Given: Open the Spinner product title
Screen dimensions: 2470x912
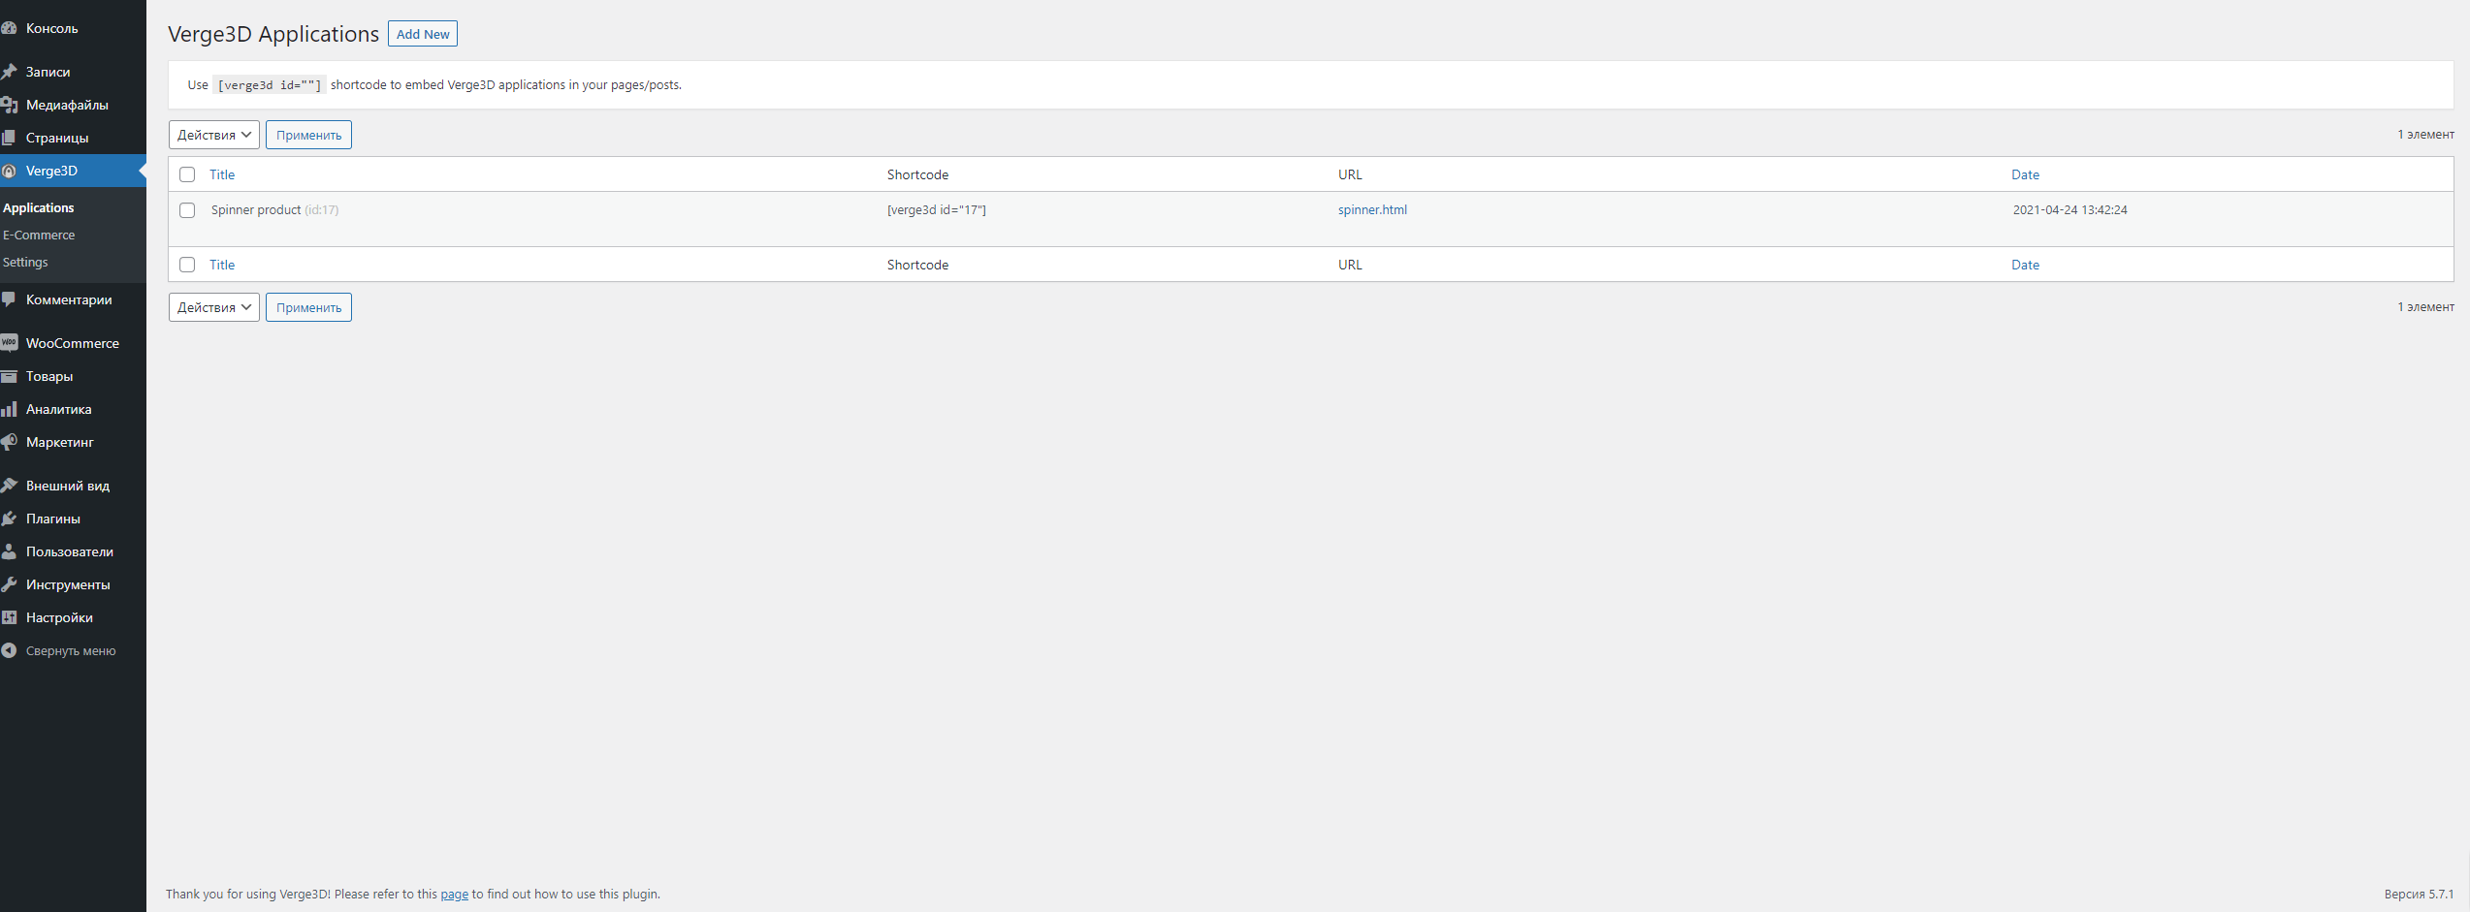Looking at the screenshot, I should 256,209.
